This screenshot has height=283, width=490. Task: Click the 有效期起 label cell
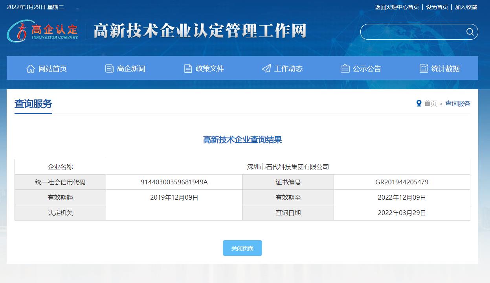pyautogui.click(x=60, y=197)
